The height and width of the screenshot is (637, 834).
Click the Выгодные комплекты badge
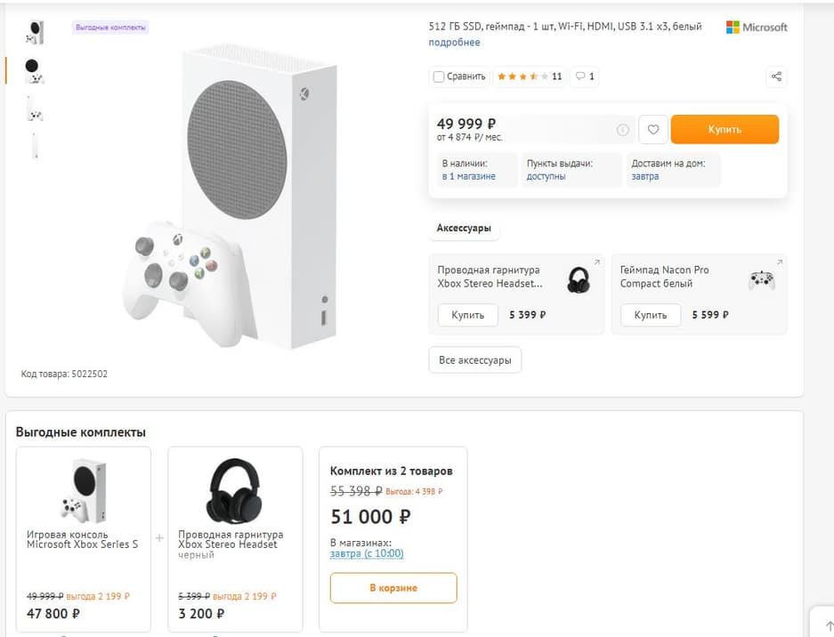110,28
